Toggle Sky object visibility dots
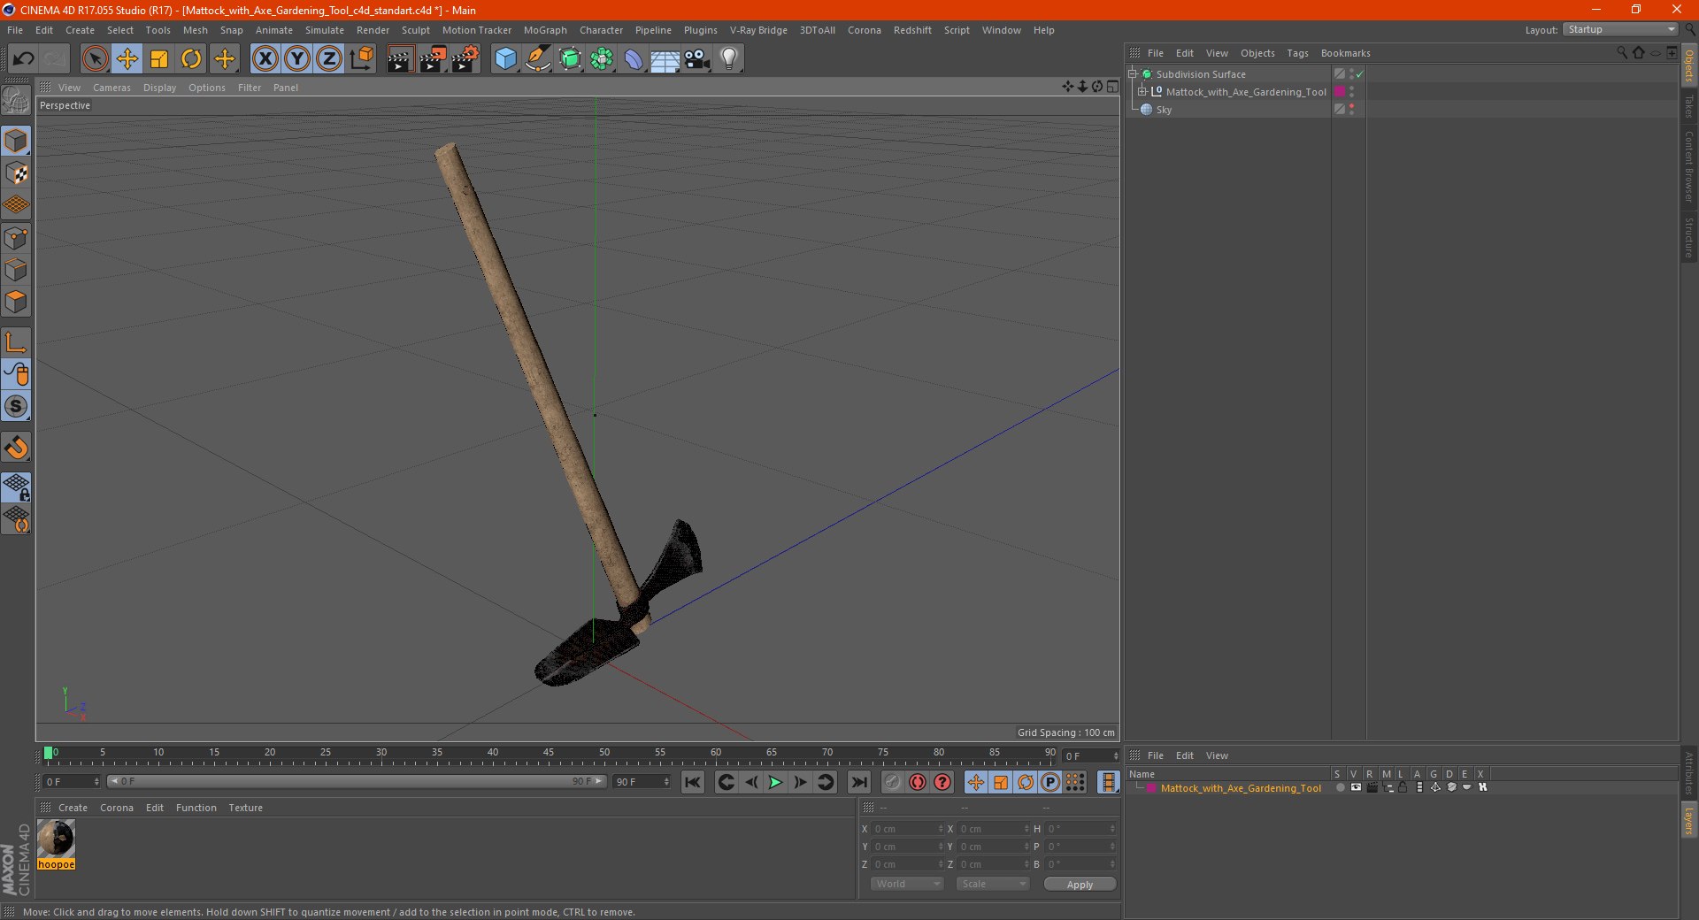The height and width of the screenshot is (920, 1699). tap(1351, 110)
